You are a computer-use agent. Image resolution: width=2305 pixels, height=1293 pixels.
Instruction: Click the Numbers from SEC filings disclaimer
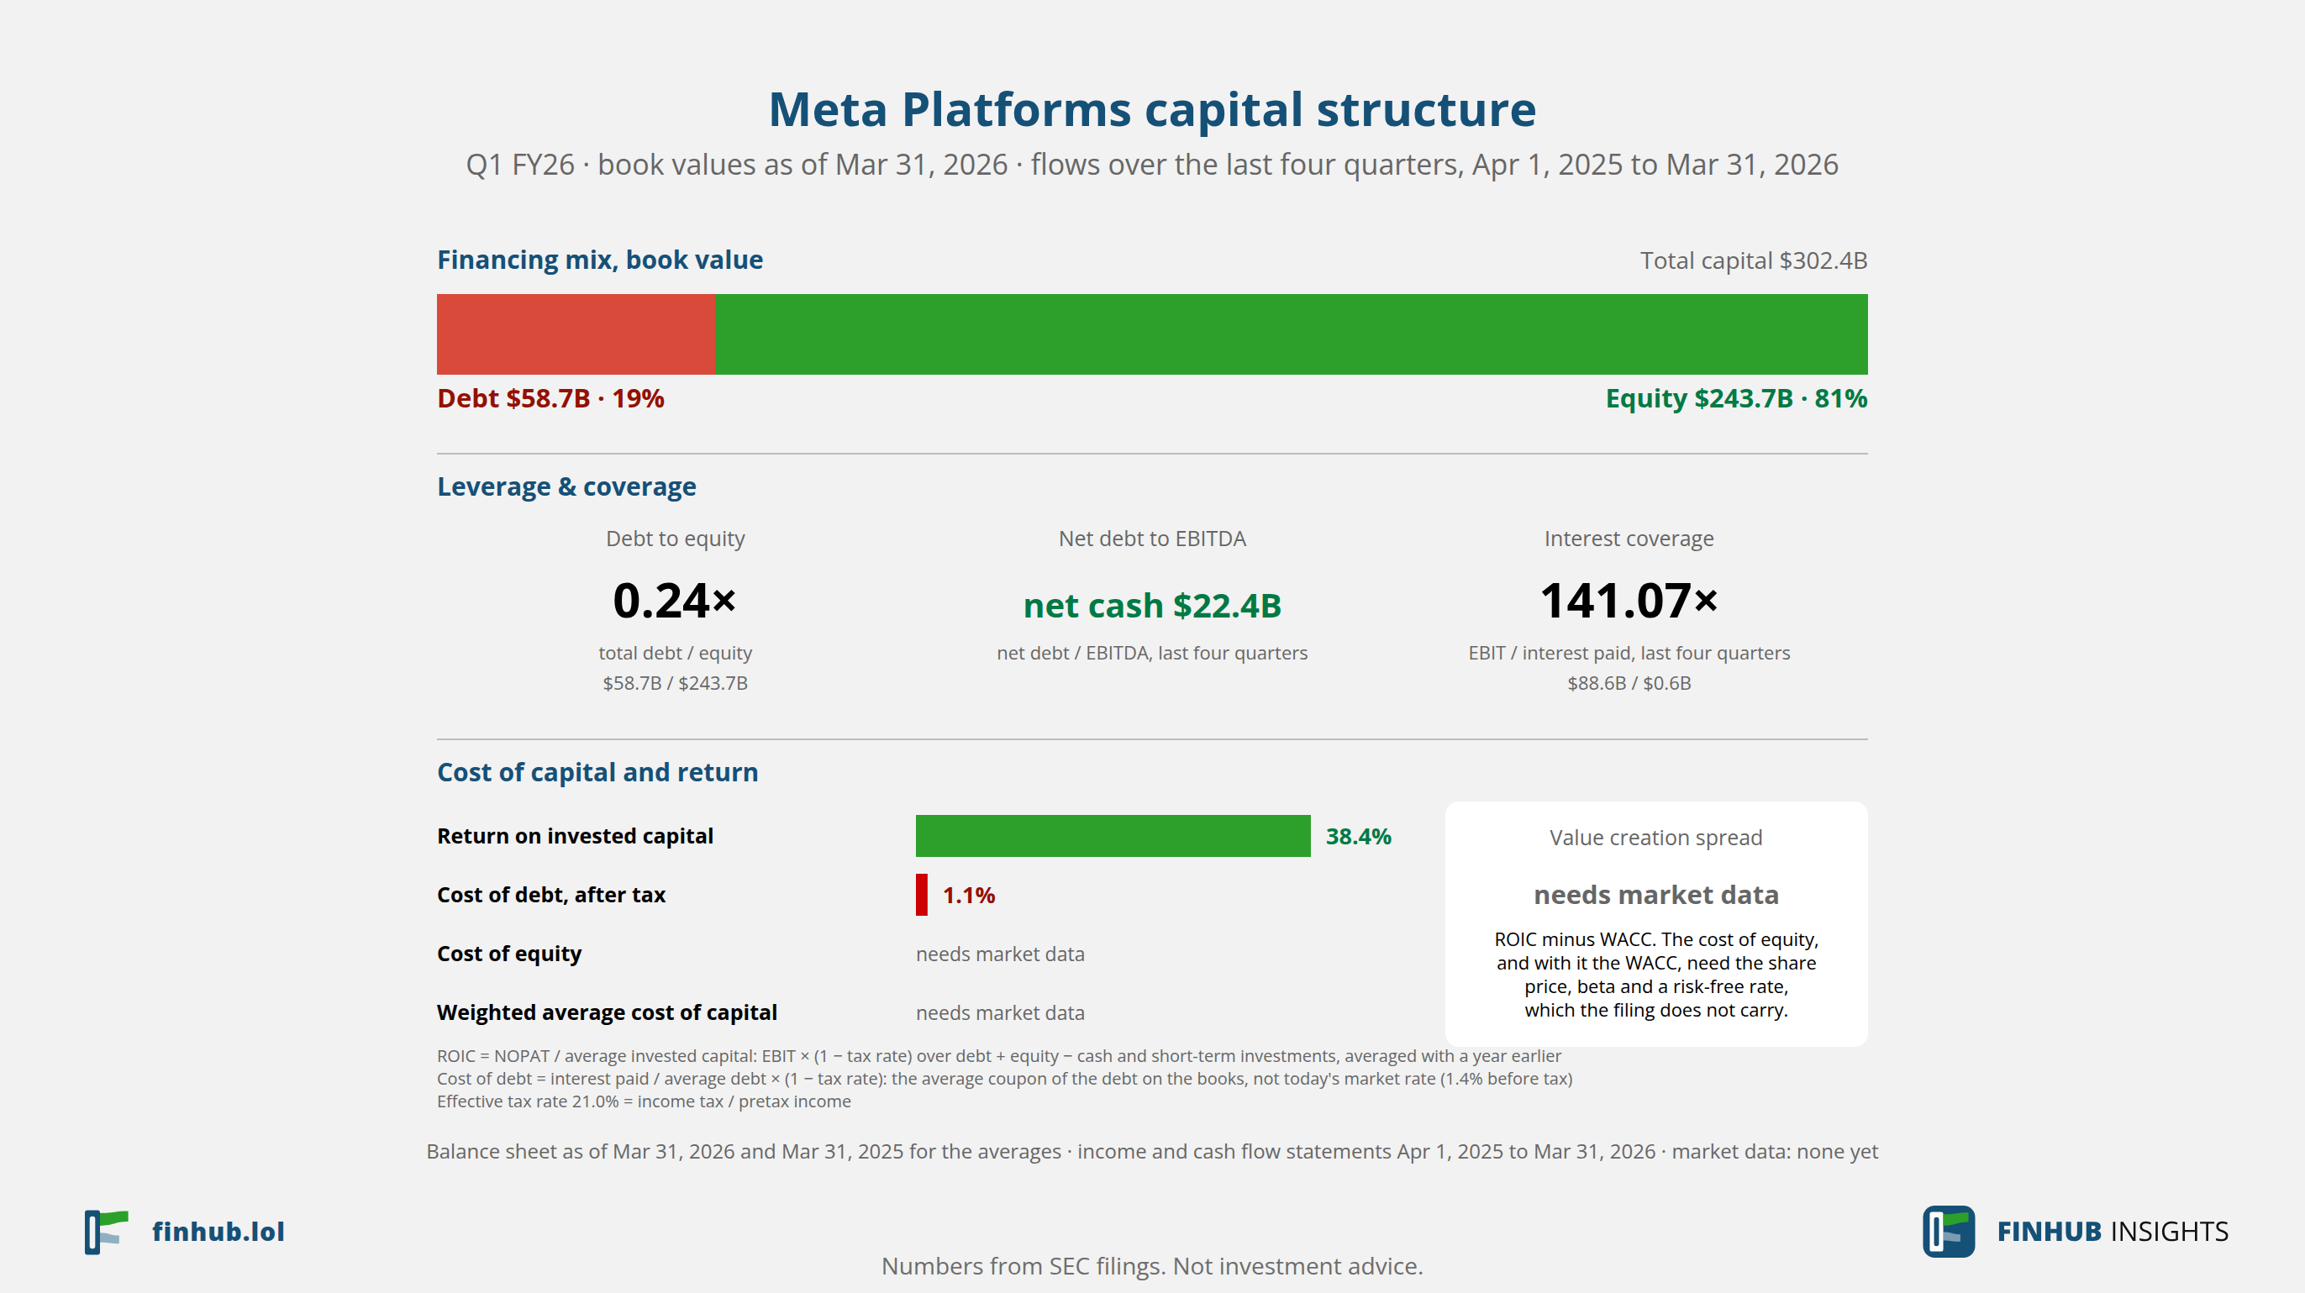(1151, 1266)
